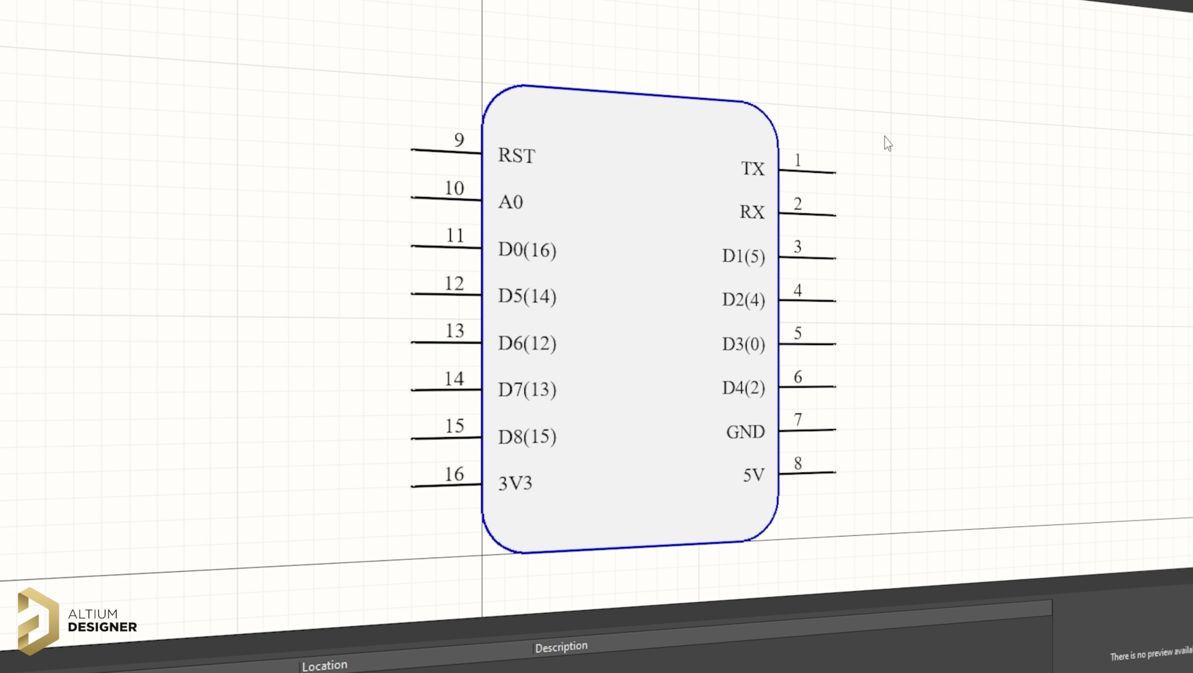1193x673 pixels.
Task: Click pin 8 labeled 5V
Action: [807, 473]
